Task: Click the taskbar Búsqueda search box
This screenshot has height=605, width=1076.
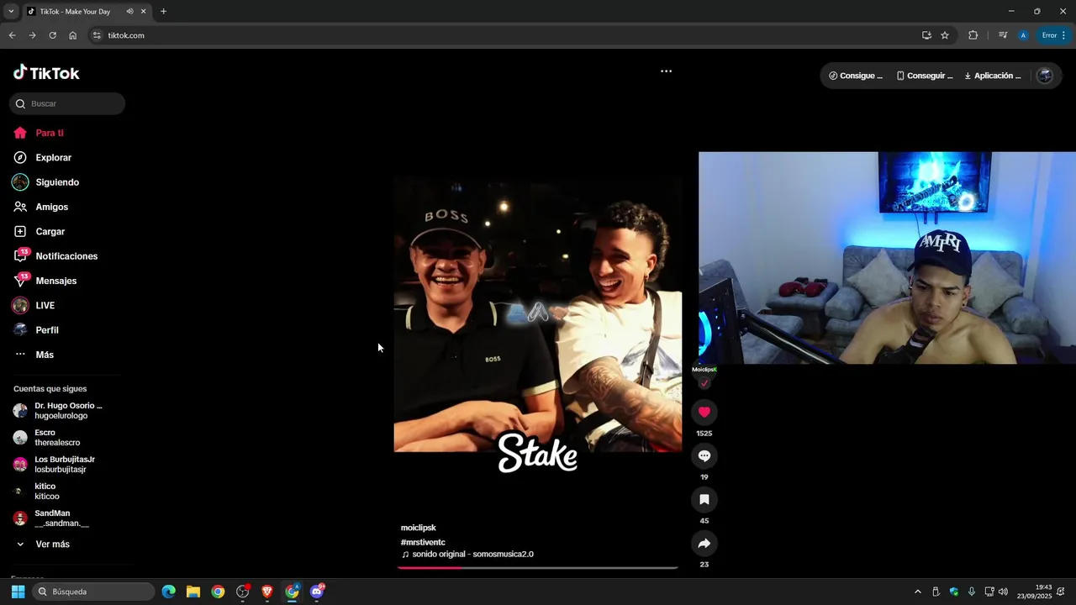Action: pos(94,592)
